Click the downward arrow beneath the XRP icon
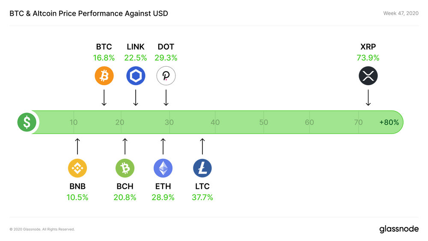The image size is (428, 241). tap(368, 98)
